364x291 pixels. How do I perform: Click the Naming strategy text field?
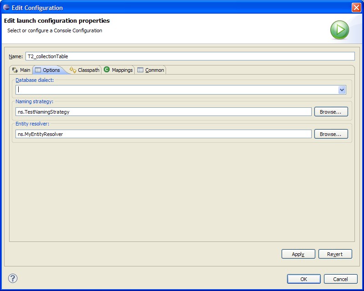pos(163,111)
